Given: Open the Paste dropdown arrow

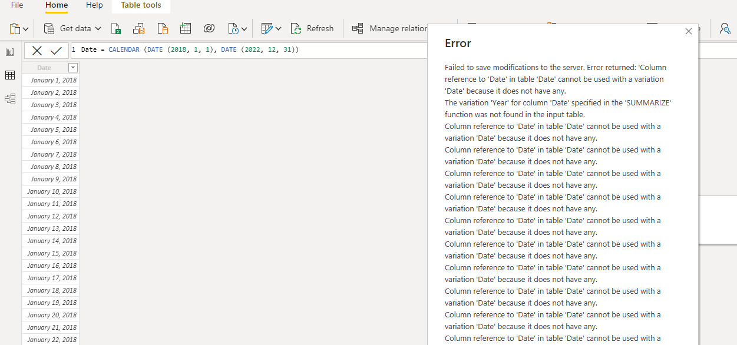Looking at the screenshot, I should pyautogui.click(x=25, y=29).
